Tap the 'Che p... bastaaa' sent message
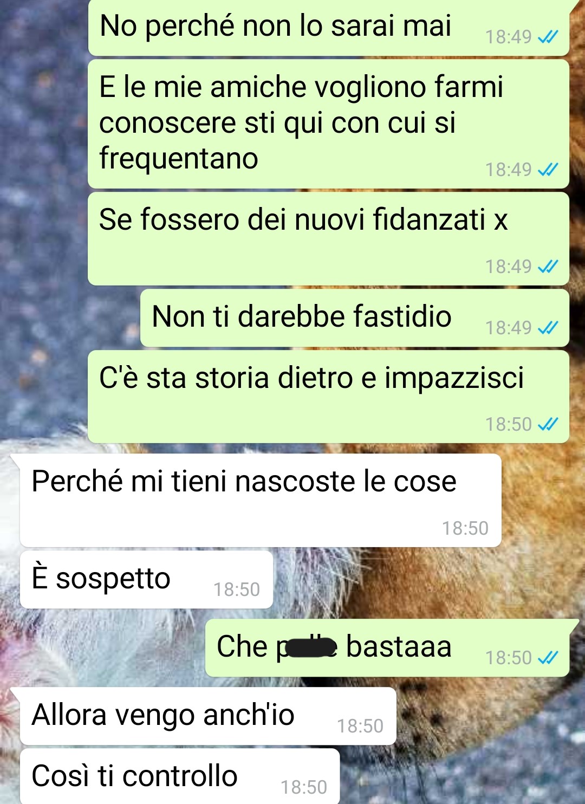 click(x=387, y=648)
